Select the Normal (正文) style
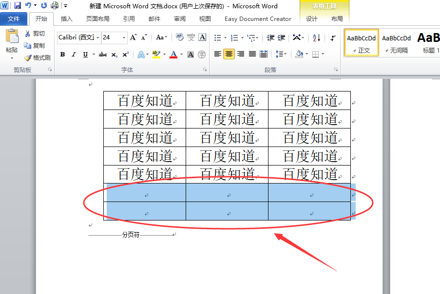 (x=362, y=43)
